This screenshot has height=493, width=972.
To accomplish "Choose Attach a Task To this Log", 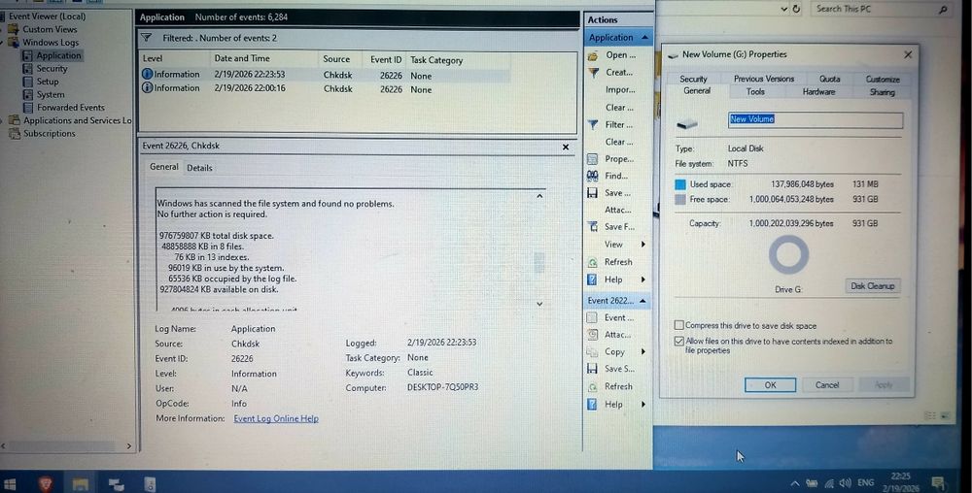I will [x=617, y=211].
